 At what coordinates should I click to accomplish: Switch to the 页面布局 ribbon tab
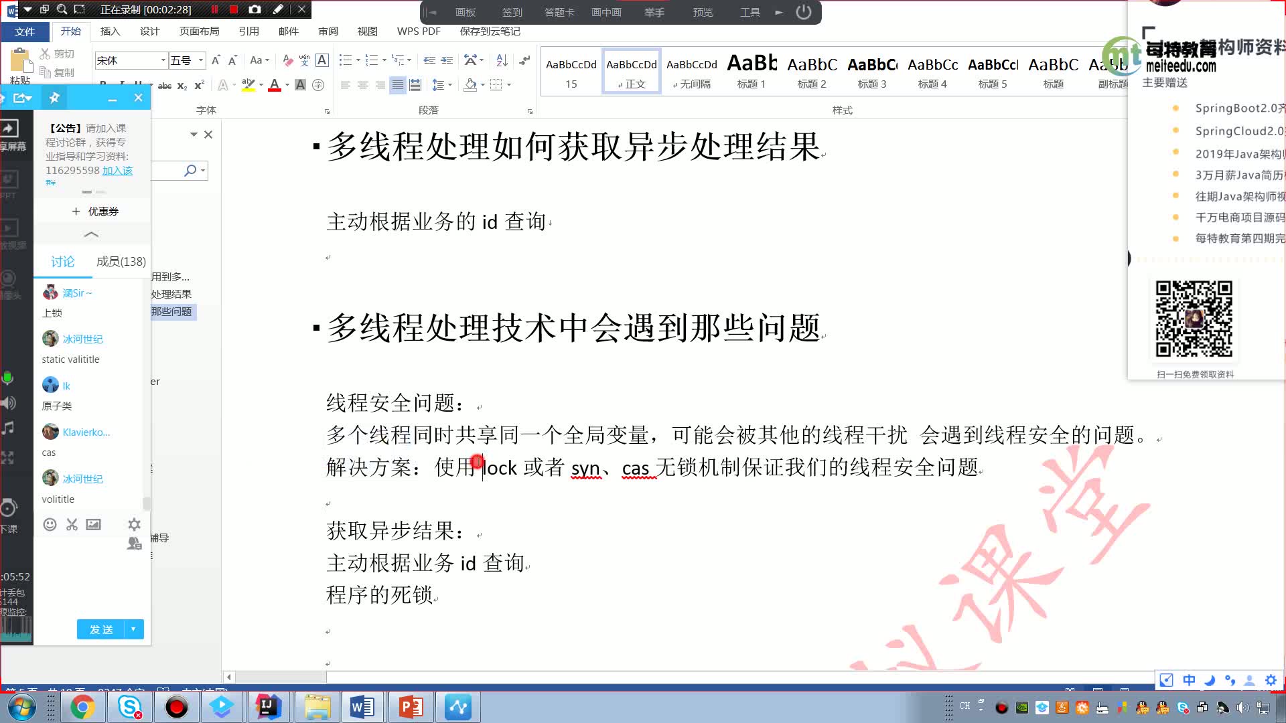coord(199,31)
